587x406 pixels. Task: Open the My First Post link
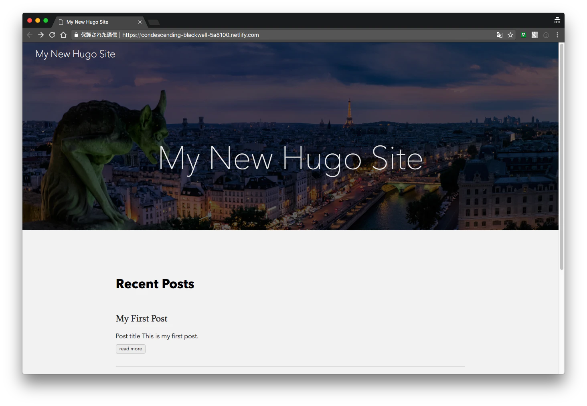tap(142, 319)
